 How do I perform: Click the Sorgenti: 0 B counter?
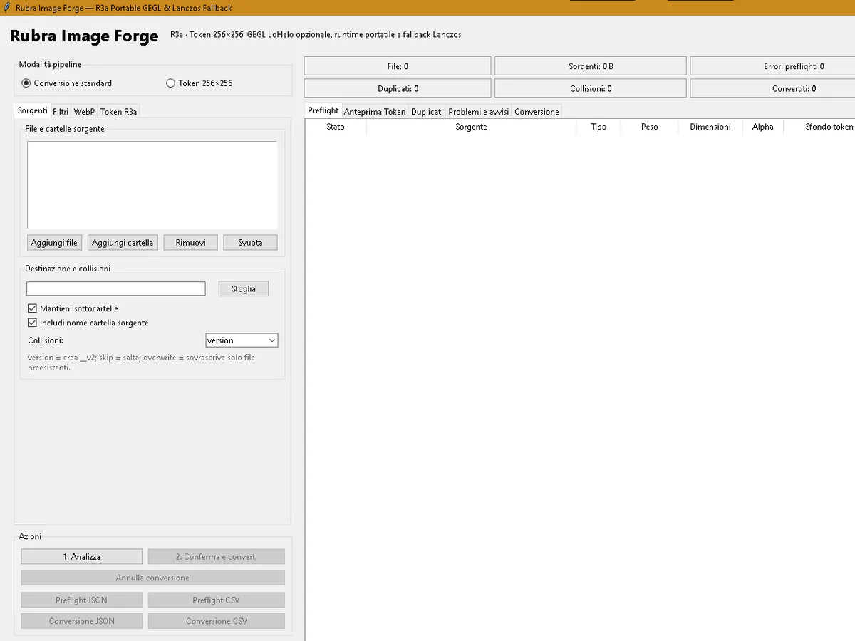pyautogui.click(x=591, y=66)
